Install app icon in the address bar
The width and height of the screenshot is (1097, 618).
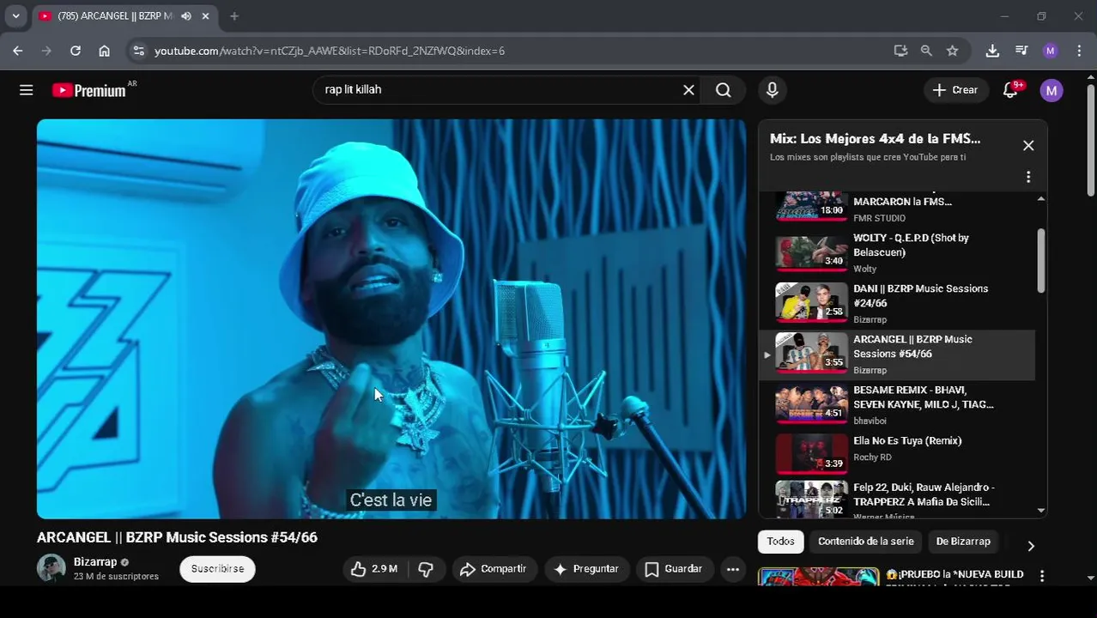pyautogui.click(x=900, y=51)
